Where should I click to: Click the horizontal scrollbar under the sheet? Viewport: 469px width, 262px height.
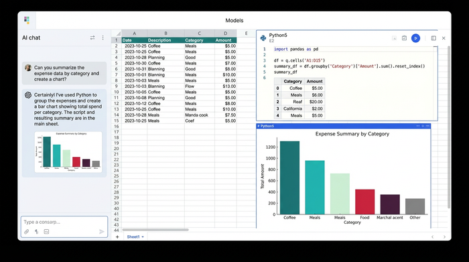coord(155,230)
